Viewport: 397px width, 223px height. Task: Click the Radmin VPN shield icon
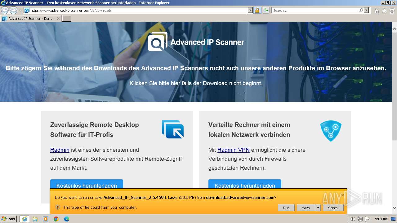click(x=331, y=131)
